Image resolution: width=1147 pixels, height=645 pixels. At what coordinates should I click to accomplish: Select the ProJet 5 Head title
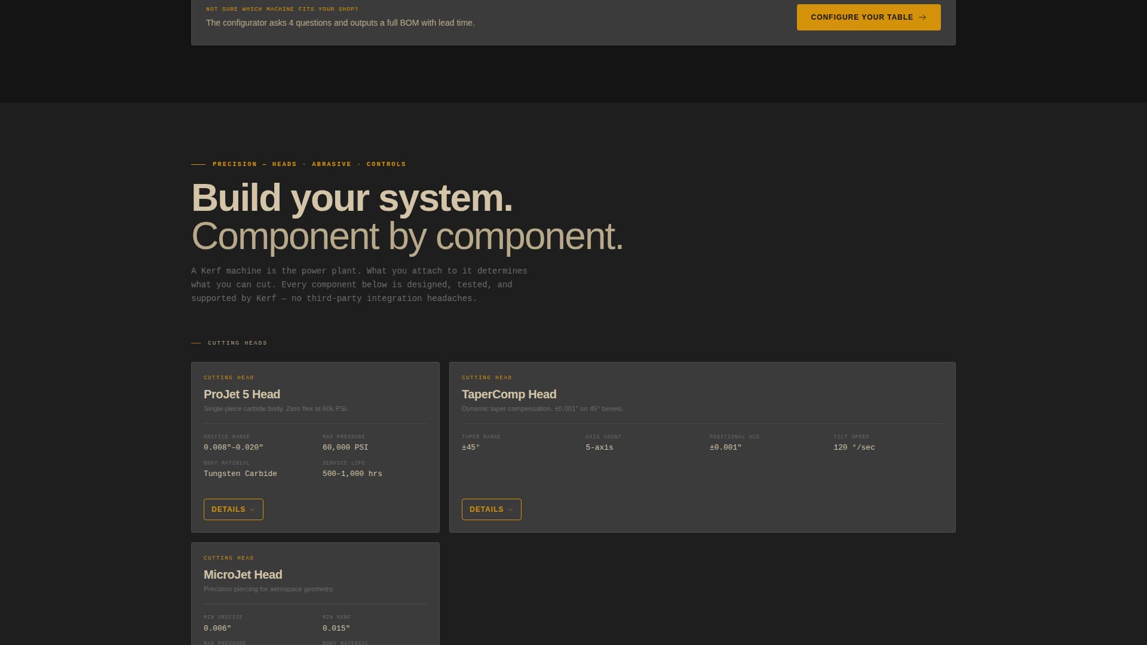tap(241, 394)
